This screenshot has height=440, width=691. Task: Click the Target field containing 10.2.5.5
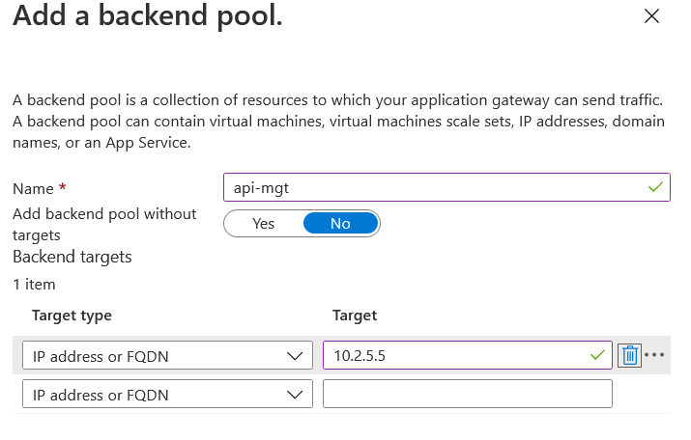pos(454,355)
